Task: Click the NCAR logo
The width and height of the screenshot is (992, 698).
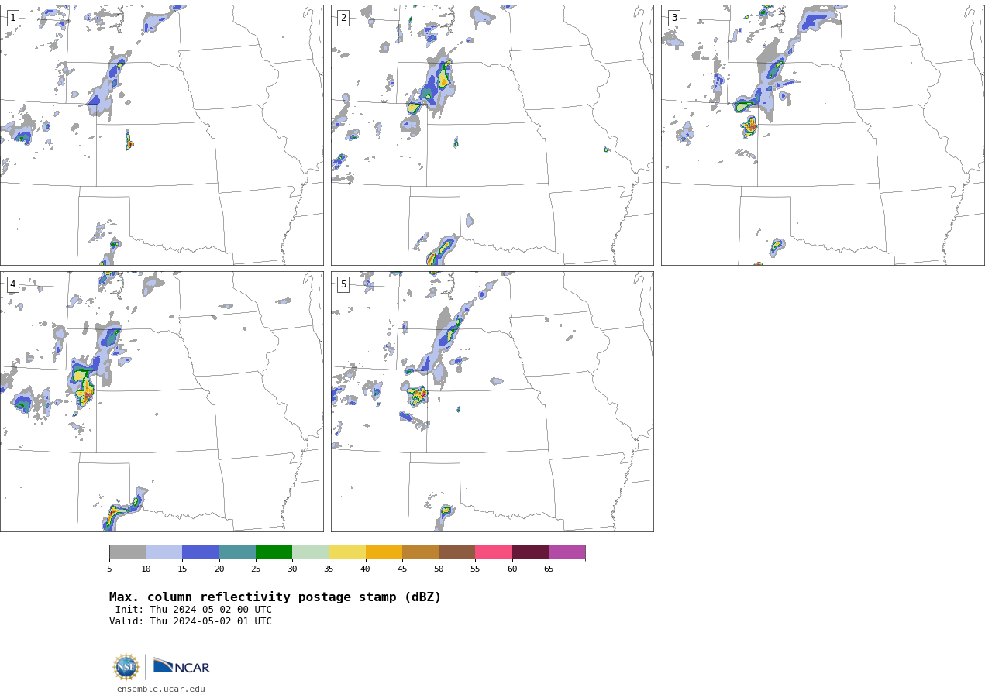Action: pos(181,666)
